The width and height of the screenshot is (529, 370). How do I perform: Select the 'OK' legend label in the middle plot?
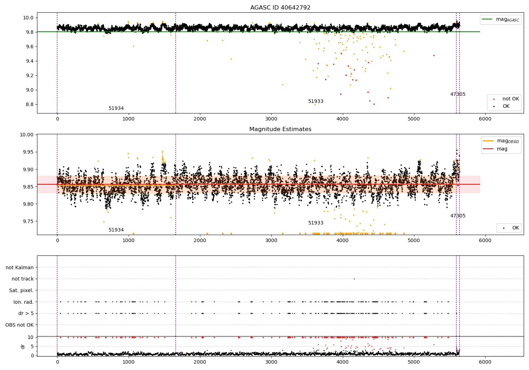coord(516,228)
